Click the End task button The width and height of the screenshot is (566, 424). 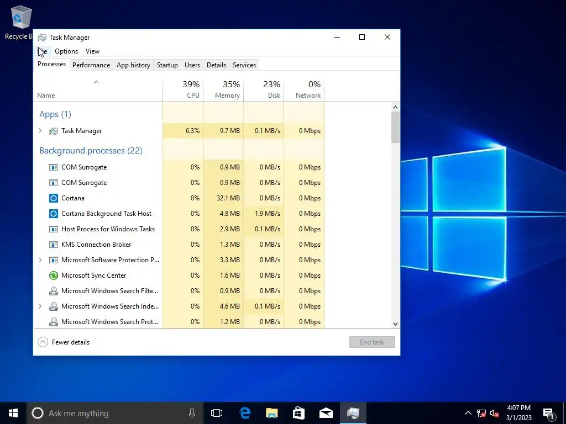pyautogui.click(x=372, y=342)
